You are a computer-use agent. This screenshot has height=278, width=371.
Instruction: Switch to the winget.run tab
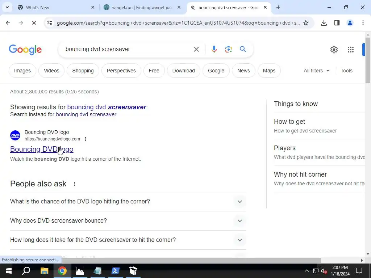(142, 7)
